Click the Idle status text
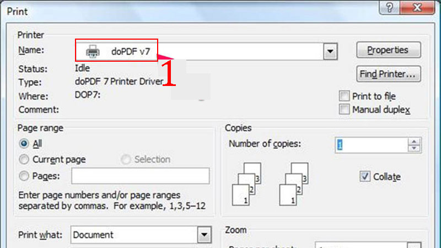This screenshot has height=248, width=441. (82, 68)
